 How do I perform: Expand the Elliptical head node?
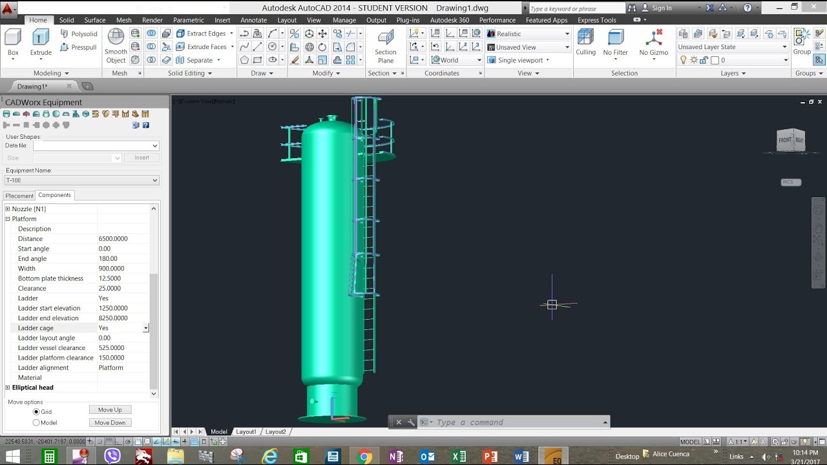[8, 387]
